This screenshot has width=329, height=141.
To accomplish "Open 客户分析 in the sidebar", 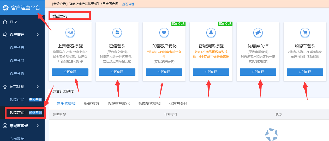I will 17,74.
